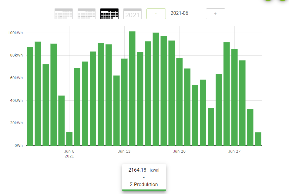Select the week view calendar icon
Image resolution: width=289 pixels, height=194 pixels.
(86, 14)
